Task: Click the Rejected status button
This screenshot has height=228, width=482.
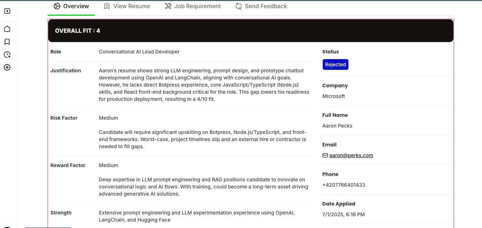Action: tap(335, 64)
